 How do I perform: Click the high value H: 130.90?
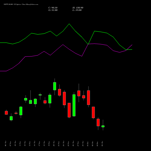78,8
